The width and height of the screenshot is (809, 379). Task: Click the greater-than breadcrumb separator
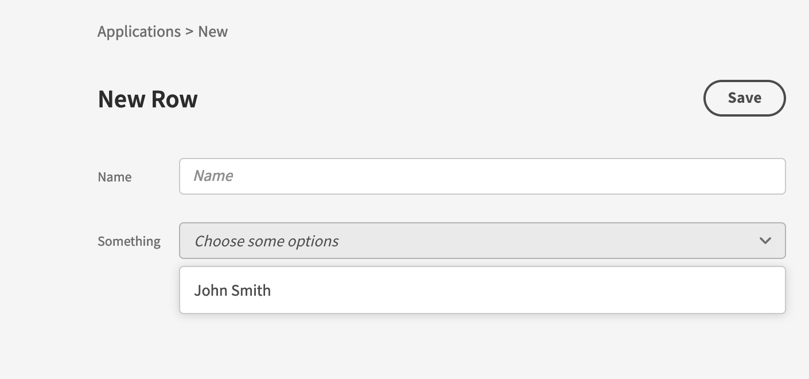(x=189, y=32)
